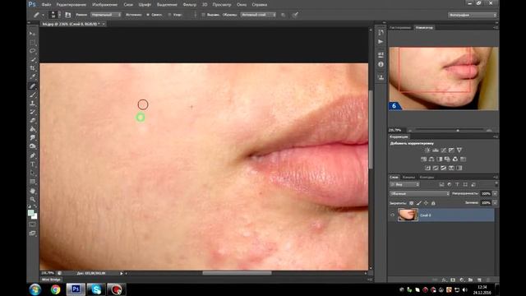Select the Paint Bucket tool

click(x=32, y=129)
